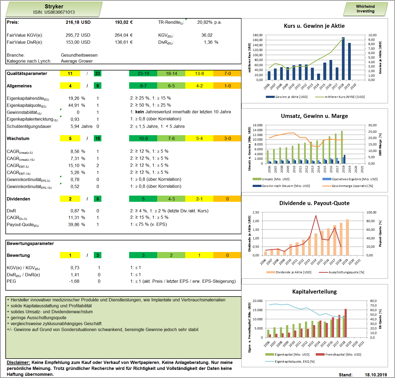Select FairValue DivR(e) value 153,00 USD

click(78, 42)
